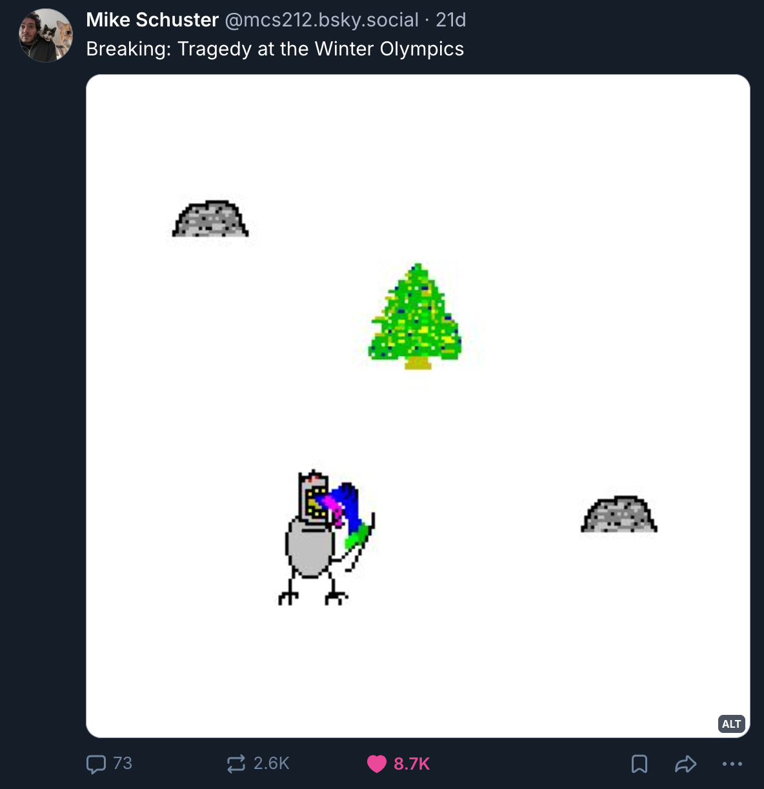
Task: Click the post text about Winter Olympics
Action: pyautogui.click(x=275, y=49)
